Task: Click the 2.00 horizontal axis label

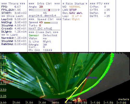Action: 17,103
